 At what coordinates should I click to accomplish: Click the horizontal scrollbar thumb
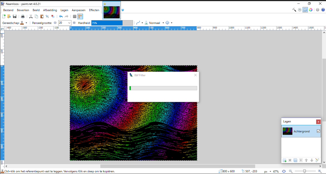click(178, 166)
